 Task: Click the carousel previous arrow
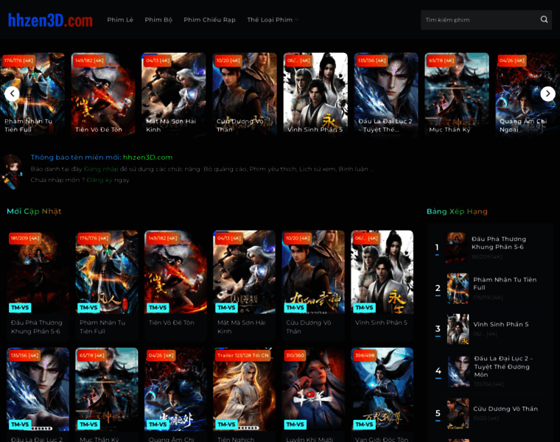pos(12,94)
